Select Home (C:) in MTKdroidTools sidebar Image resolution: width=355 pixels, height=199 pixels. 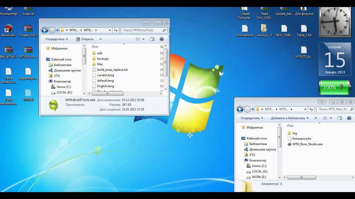[x=62, y=87]
